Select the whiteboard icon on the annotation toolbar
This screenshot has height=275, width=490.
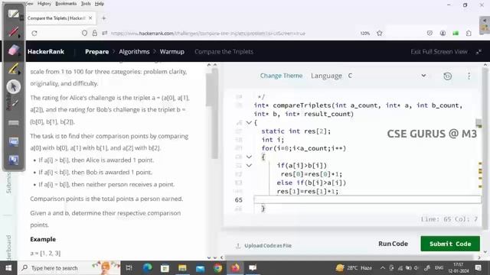[13, 14]
